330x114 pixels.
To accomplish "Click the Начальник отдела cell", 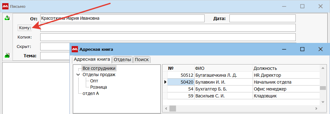I will [286, 82].
